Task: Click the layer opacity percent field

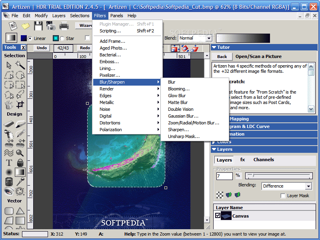Action: pyautogui.click(x=224, y=176)
